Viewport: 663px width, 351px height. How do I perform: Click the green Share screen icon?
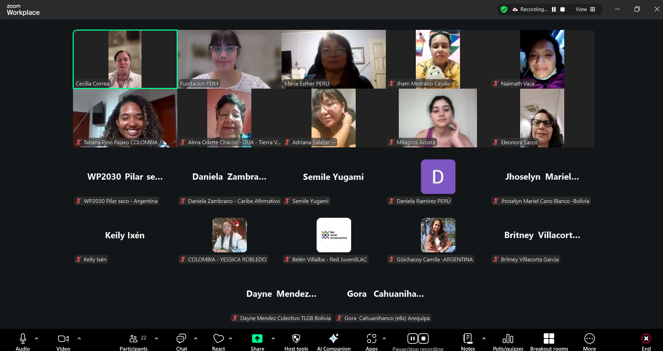[257, 339]
